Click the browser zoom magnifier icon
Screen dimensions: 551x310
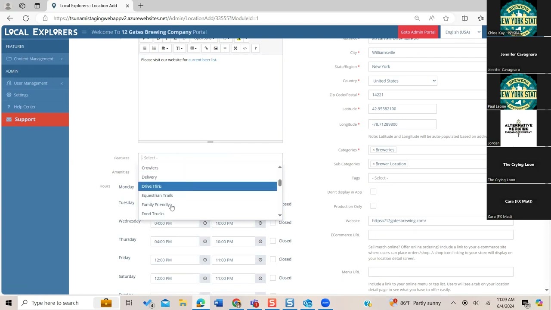(417, 18)
